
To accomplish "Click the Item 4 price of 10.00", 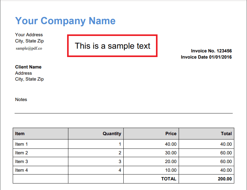I will coord(171,170).
